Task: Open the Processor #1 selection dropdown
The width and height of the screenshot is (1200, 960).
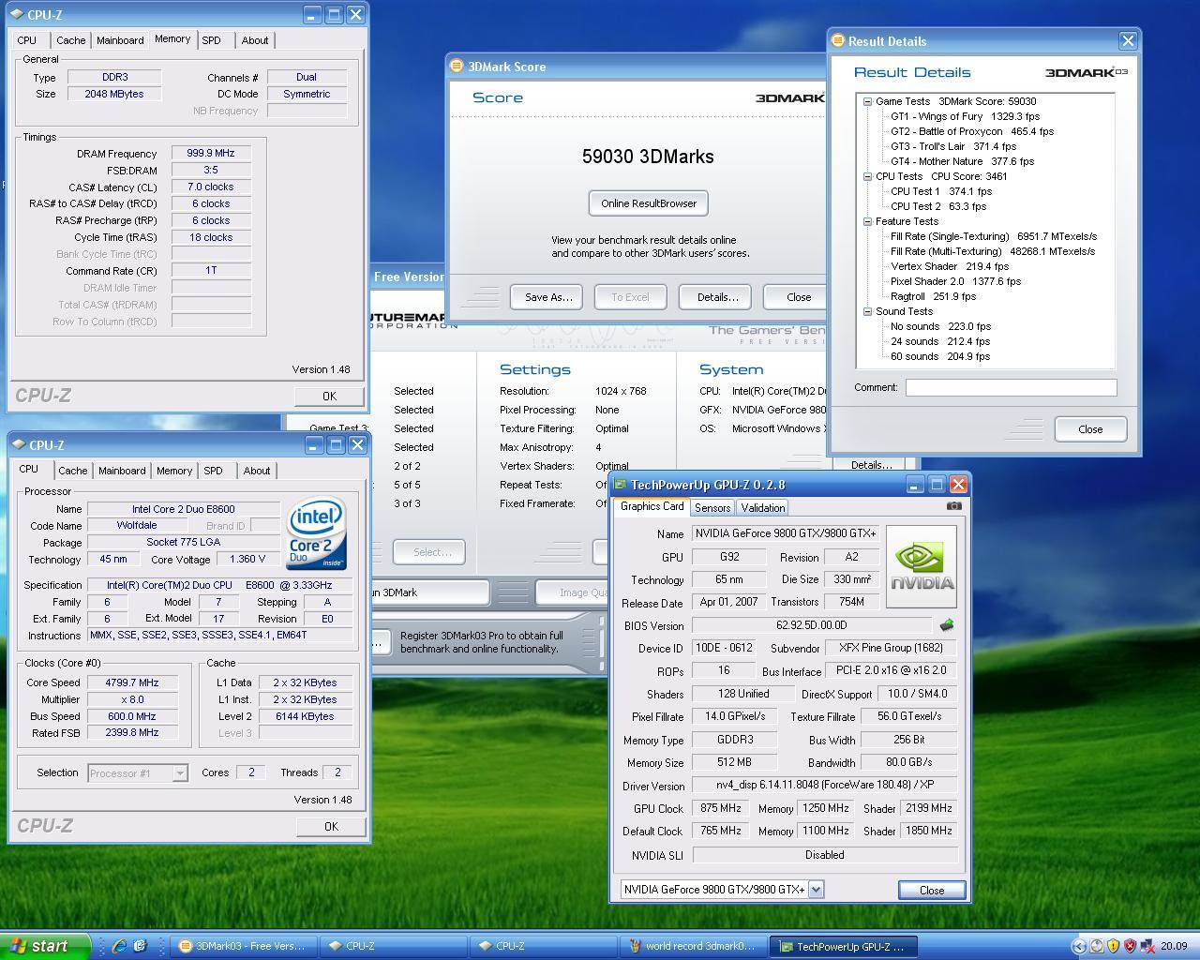Action: pyautogui.click(x=180, y=773)
